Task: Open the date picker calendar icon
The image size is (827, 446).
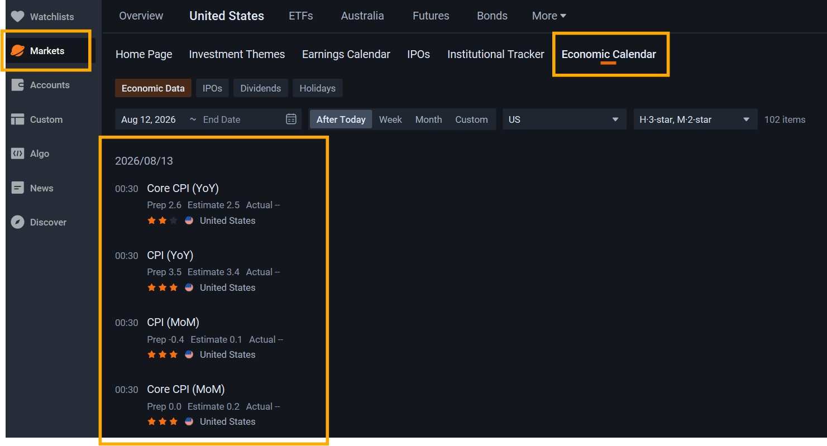Action: click(291, 119)
